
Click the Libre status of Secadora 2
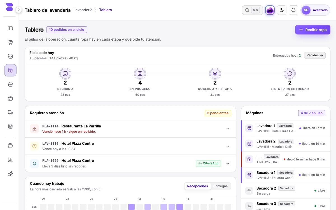tap(321, 190)
